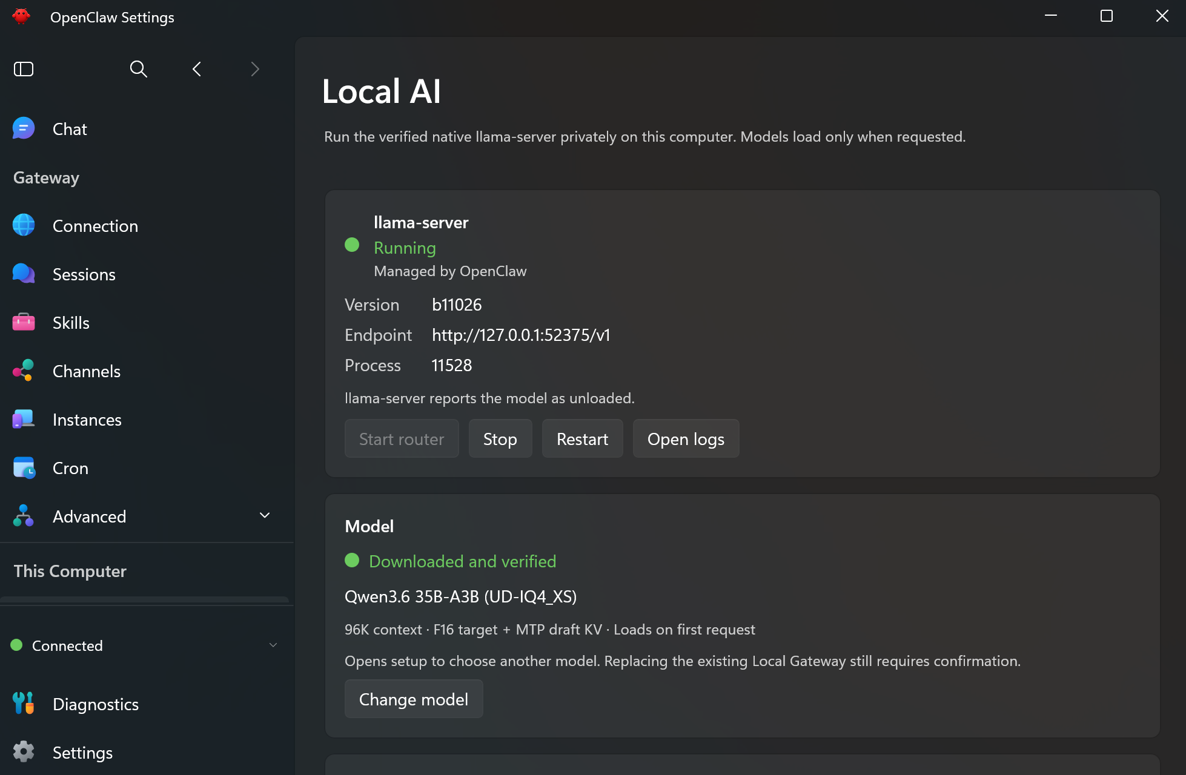
Task: Click the disabled Start router button
Action: coord(402,439)
